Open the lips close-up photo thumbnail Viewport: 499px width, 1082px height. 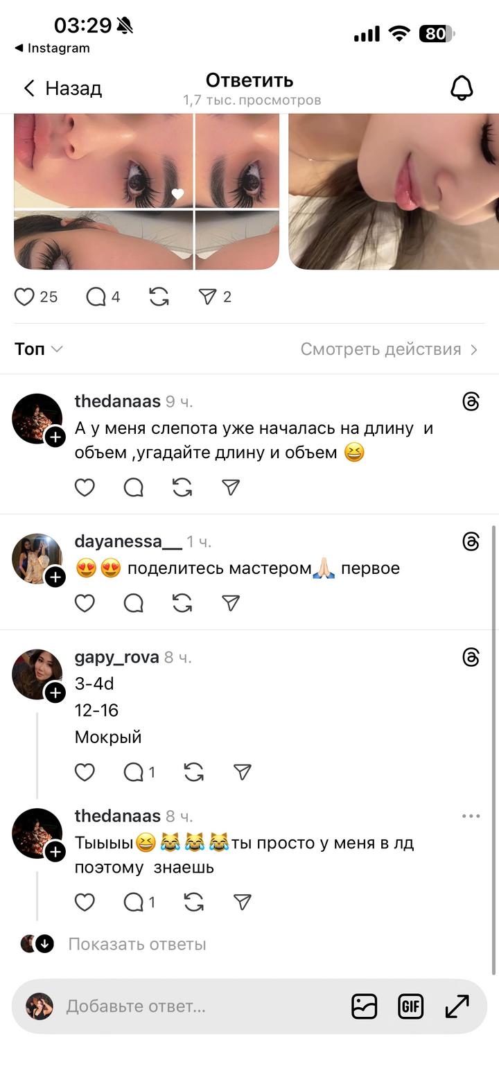[394, 191]
